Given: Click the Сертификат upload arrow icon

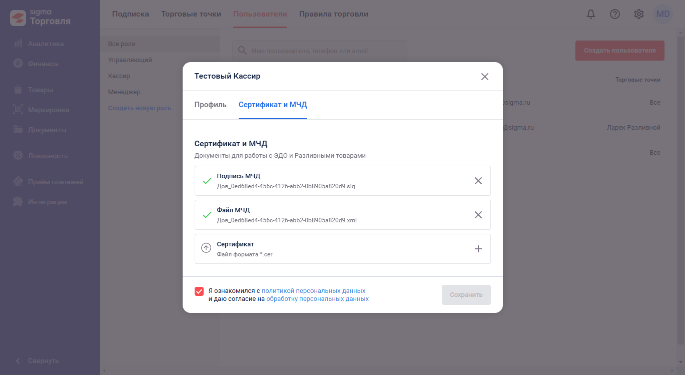Looking at the screenshot, I should coord(206,248).
